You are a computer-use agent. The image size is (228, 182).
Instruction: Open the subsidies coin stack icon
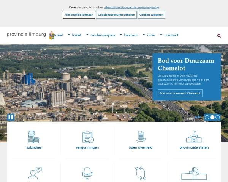(x=33, y=137)
